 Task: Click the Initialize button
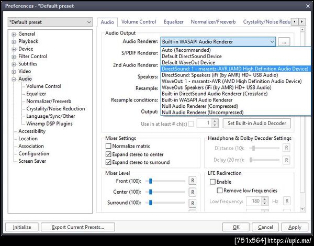click(x=22, y=227)
